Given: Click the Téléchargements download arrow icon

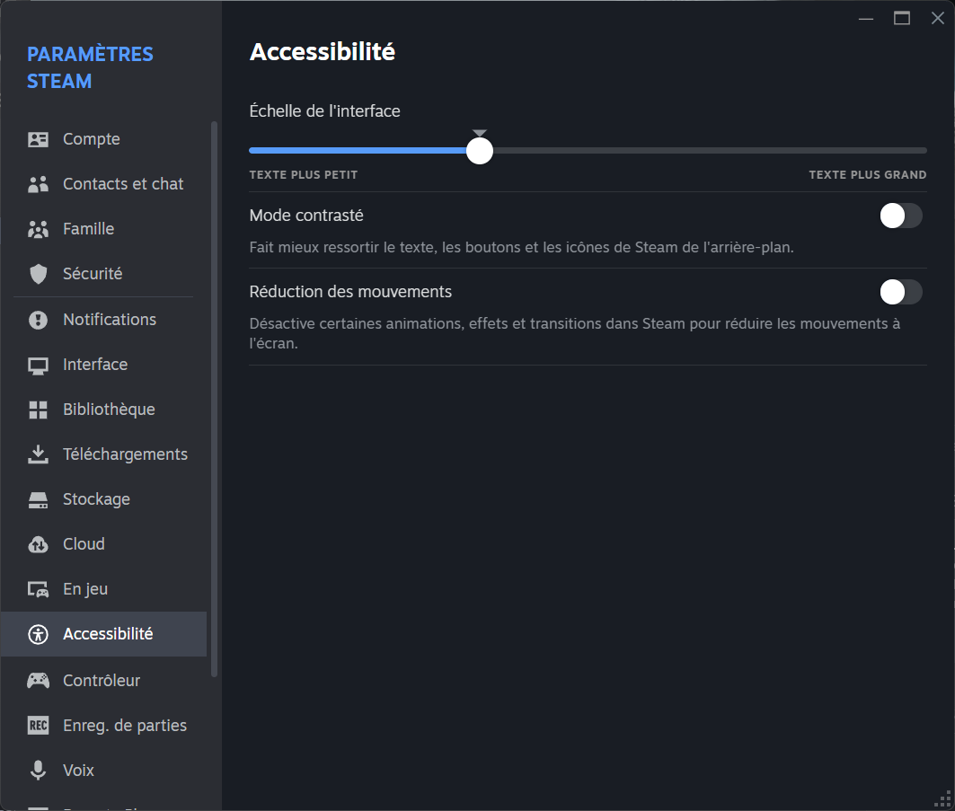Looking at the screenshot, I should point(38,454).
